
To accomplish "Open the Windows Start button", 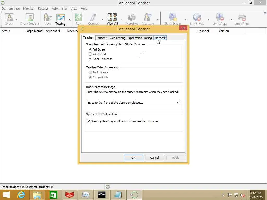I will [7, 195].
